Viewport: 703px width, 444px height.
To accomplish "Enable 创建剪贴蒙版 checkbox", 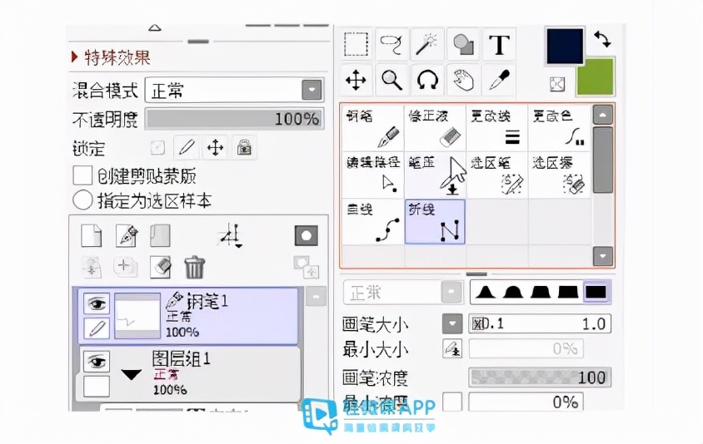I will [83, 175].
